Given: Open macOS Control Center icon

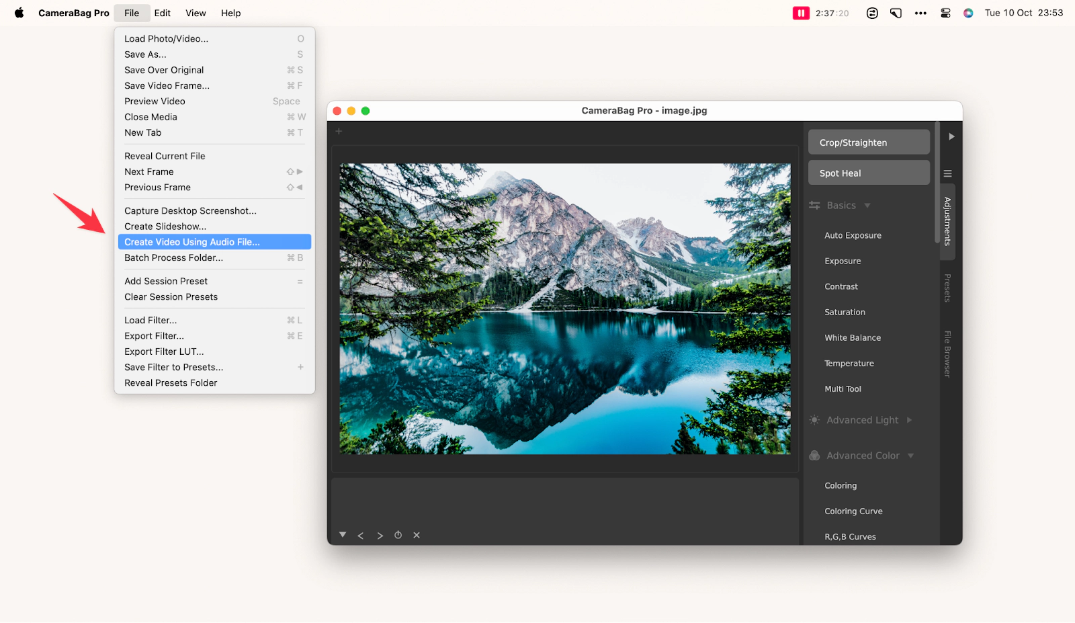Looking at the screenshot, I should [x=945, y=13].
